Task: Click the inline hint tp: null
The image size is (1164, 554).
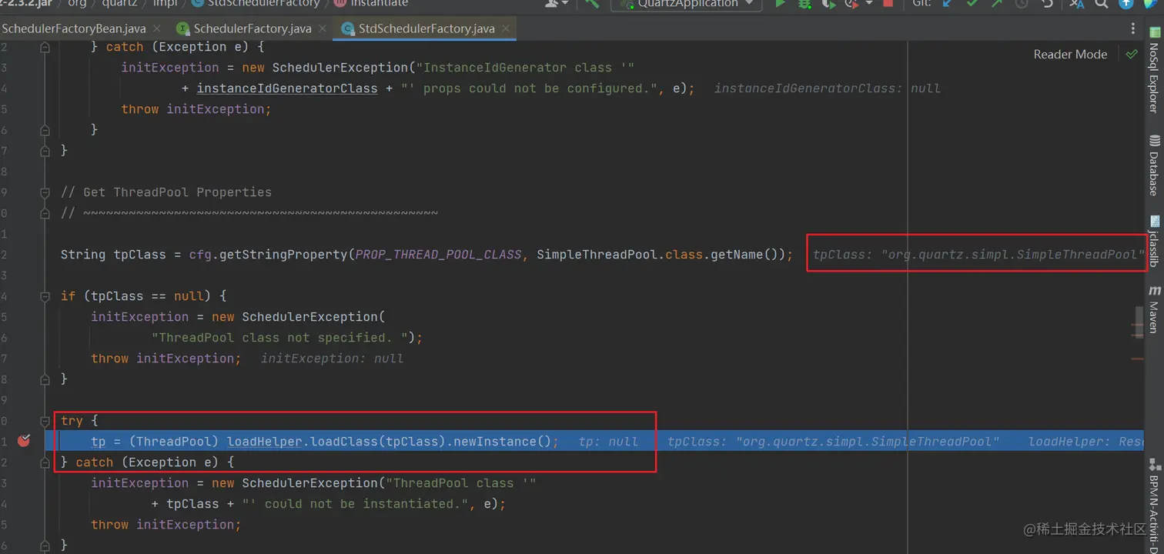Action: (x=608, y=442)
